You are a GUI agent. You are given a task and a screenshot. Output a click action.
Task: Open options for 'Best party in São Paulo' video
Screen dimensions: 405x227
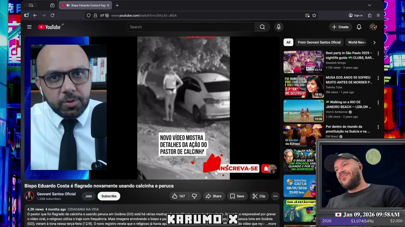pos(378,54)
